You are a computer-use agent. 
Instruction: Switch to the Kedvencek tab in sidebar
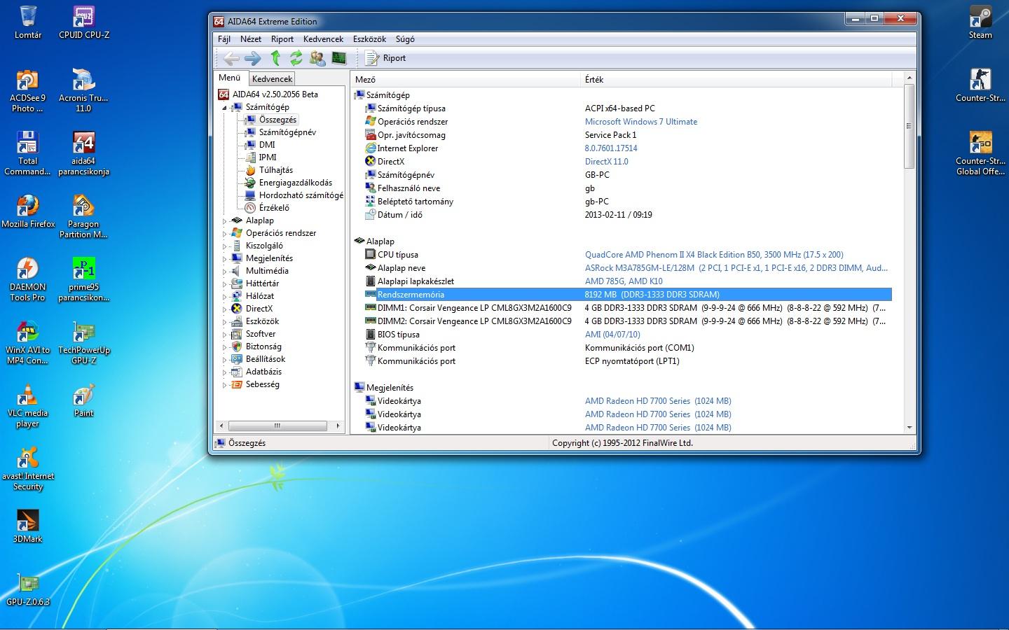(272, 79)
